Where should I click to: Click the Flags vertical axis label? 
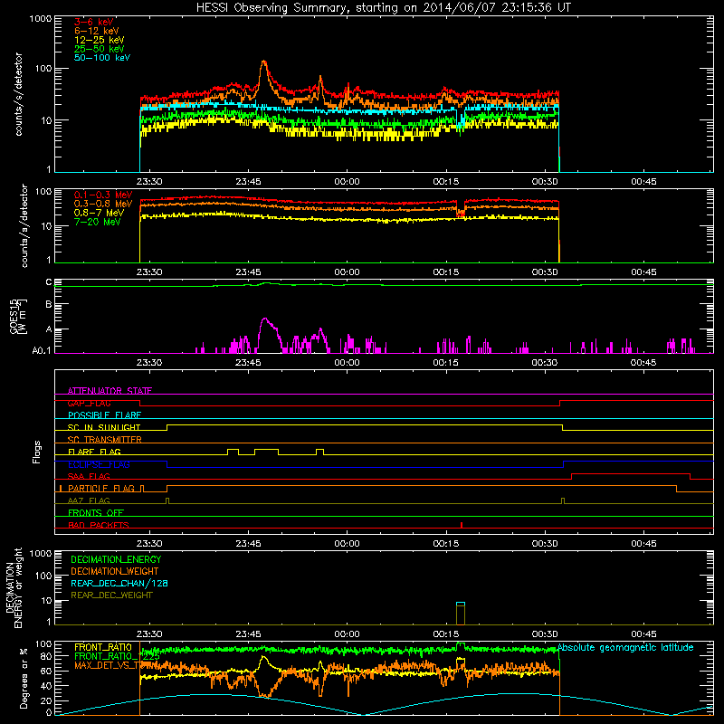pos(37,452)
